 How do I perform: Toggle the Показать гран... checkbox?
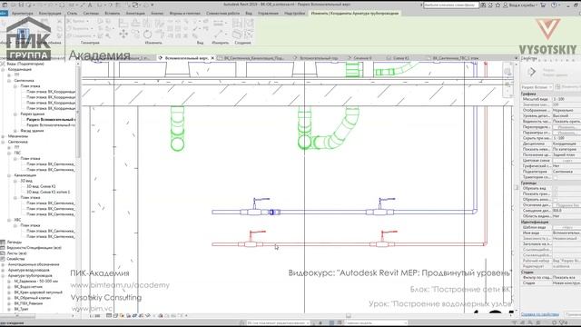555,193
